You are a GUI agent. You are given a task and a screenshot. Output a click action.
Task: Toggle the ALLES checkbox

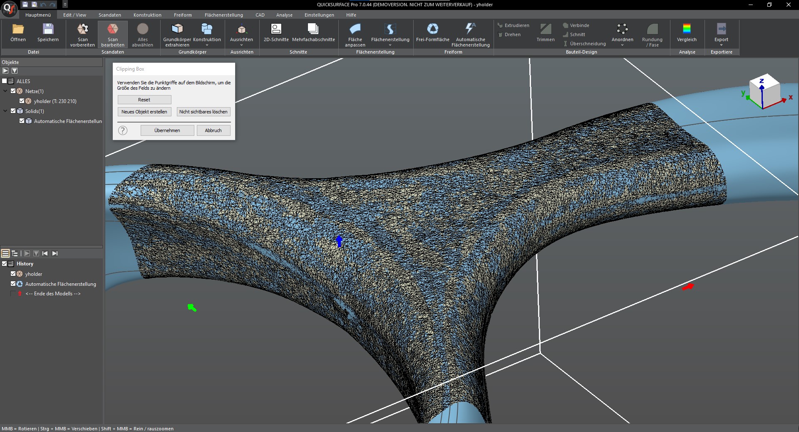5,81
